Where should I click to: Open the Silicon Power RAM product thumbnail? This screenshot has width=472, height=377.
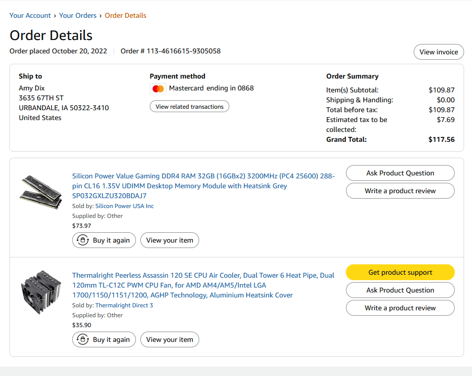click(x=41, y=191)
